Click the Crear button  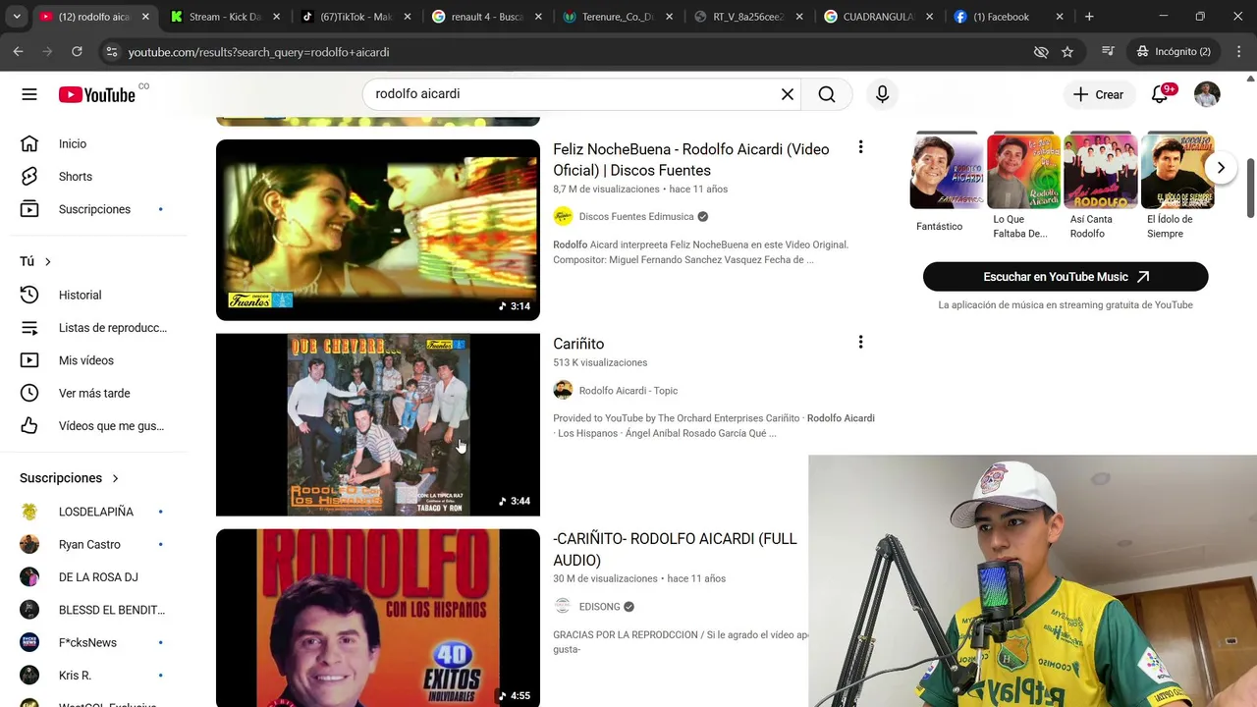[1098, 94]
